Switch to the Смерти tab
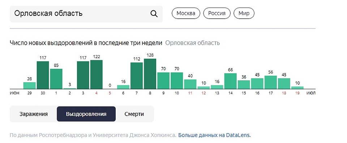 (x=134, y=114)
